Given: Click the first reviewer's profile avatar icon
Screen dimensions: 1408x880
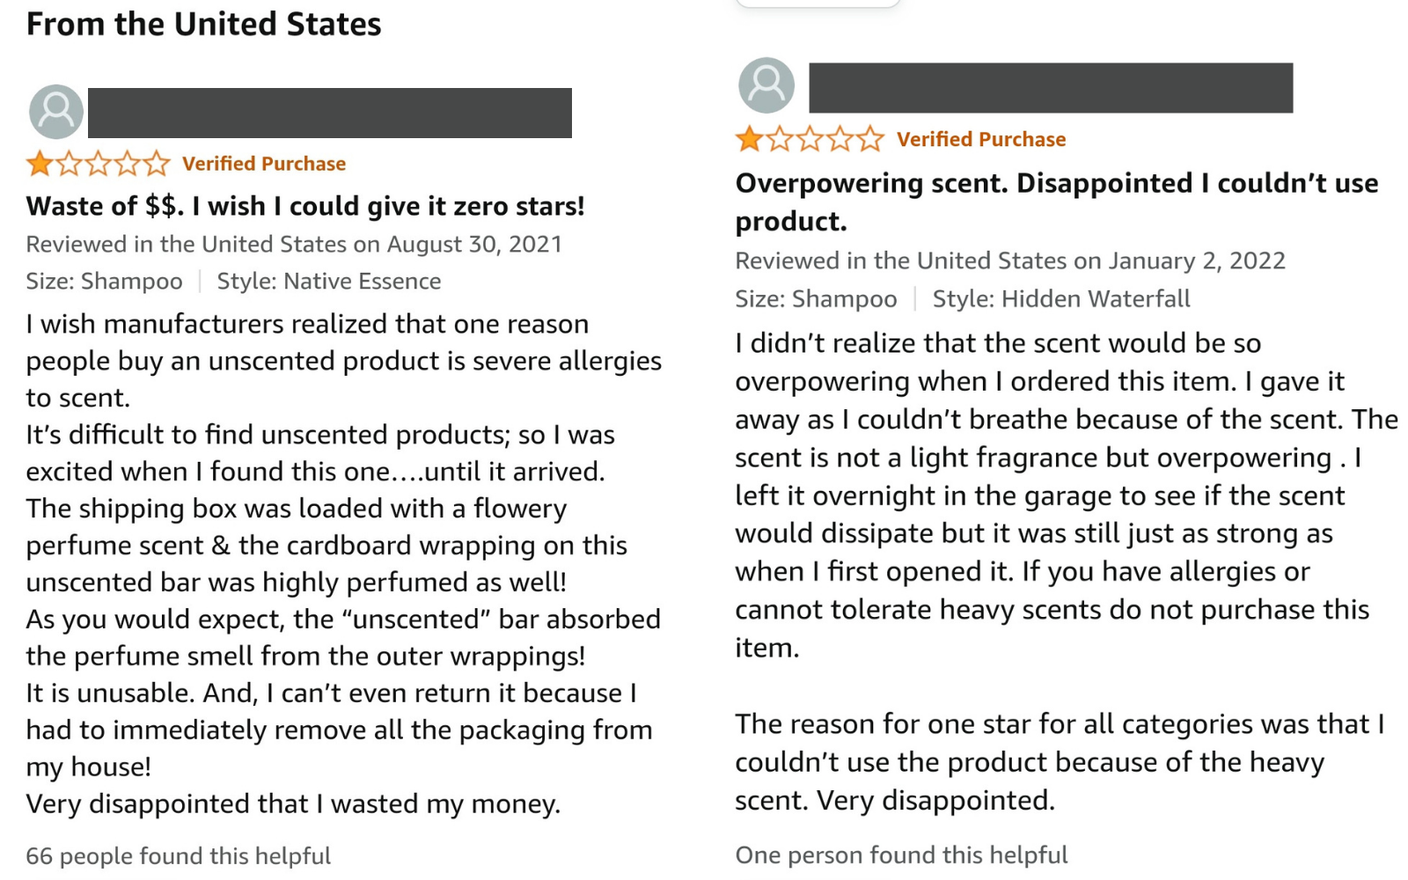Looking at the screenshot, I should 56,112.
